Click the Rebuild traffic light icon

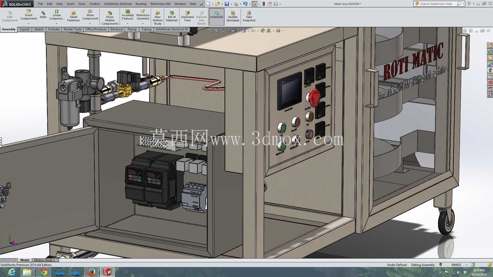264,4
